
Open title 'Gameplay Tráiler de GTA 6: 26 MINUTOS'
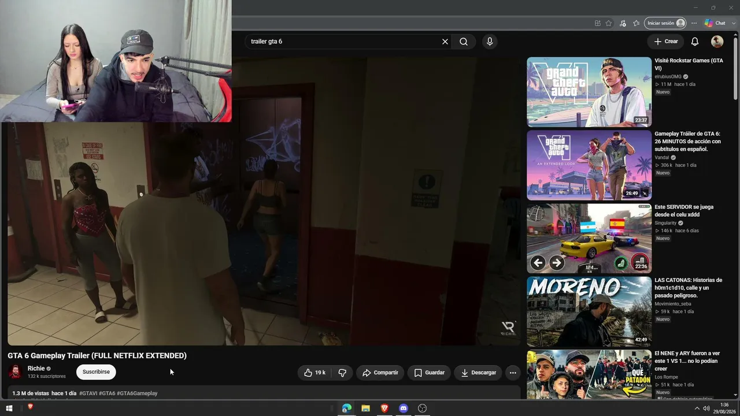pos(689,142)
